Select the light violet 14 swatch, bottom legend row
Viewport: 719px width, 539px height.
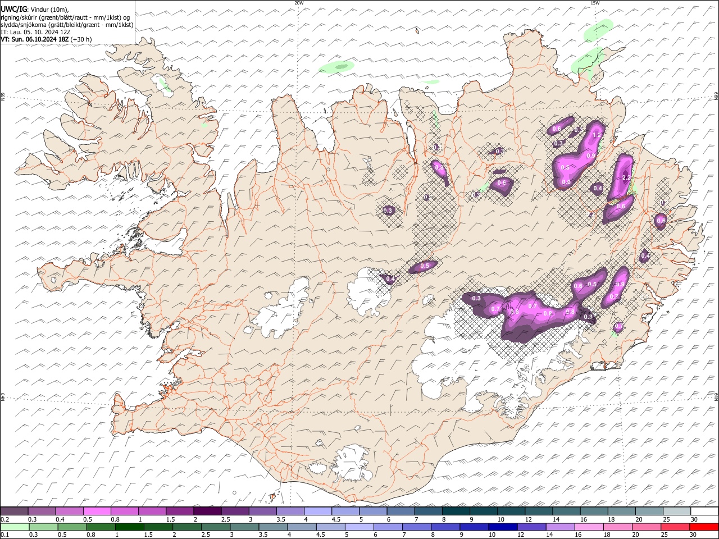[560, 527]
